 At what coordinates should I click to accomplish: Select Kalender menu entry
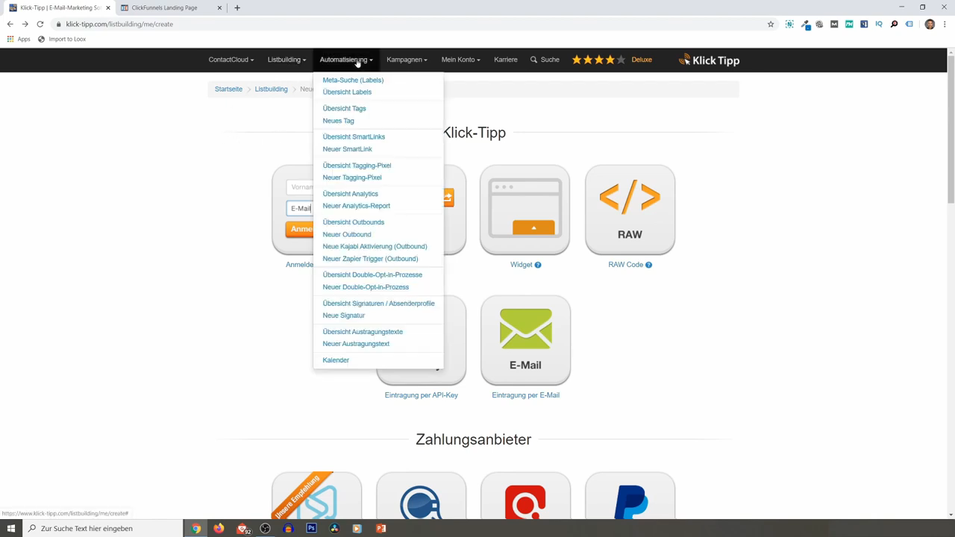[x=336, y=360]
